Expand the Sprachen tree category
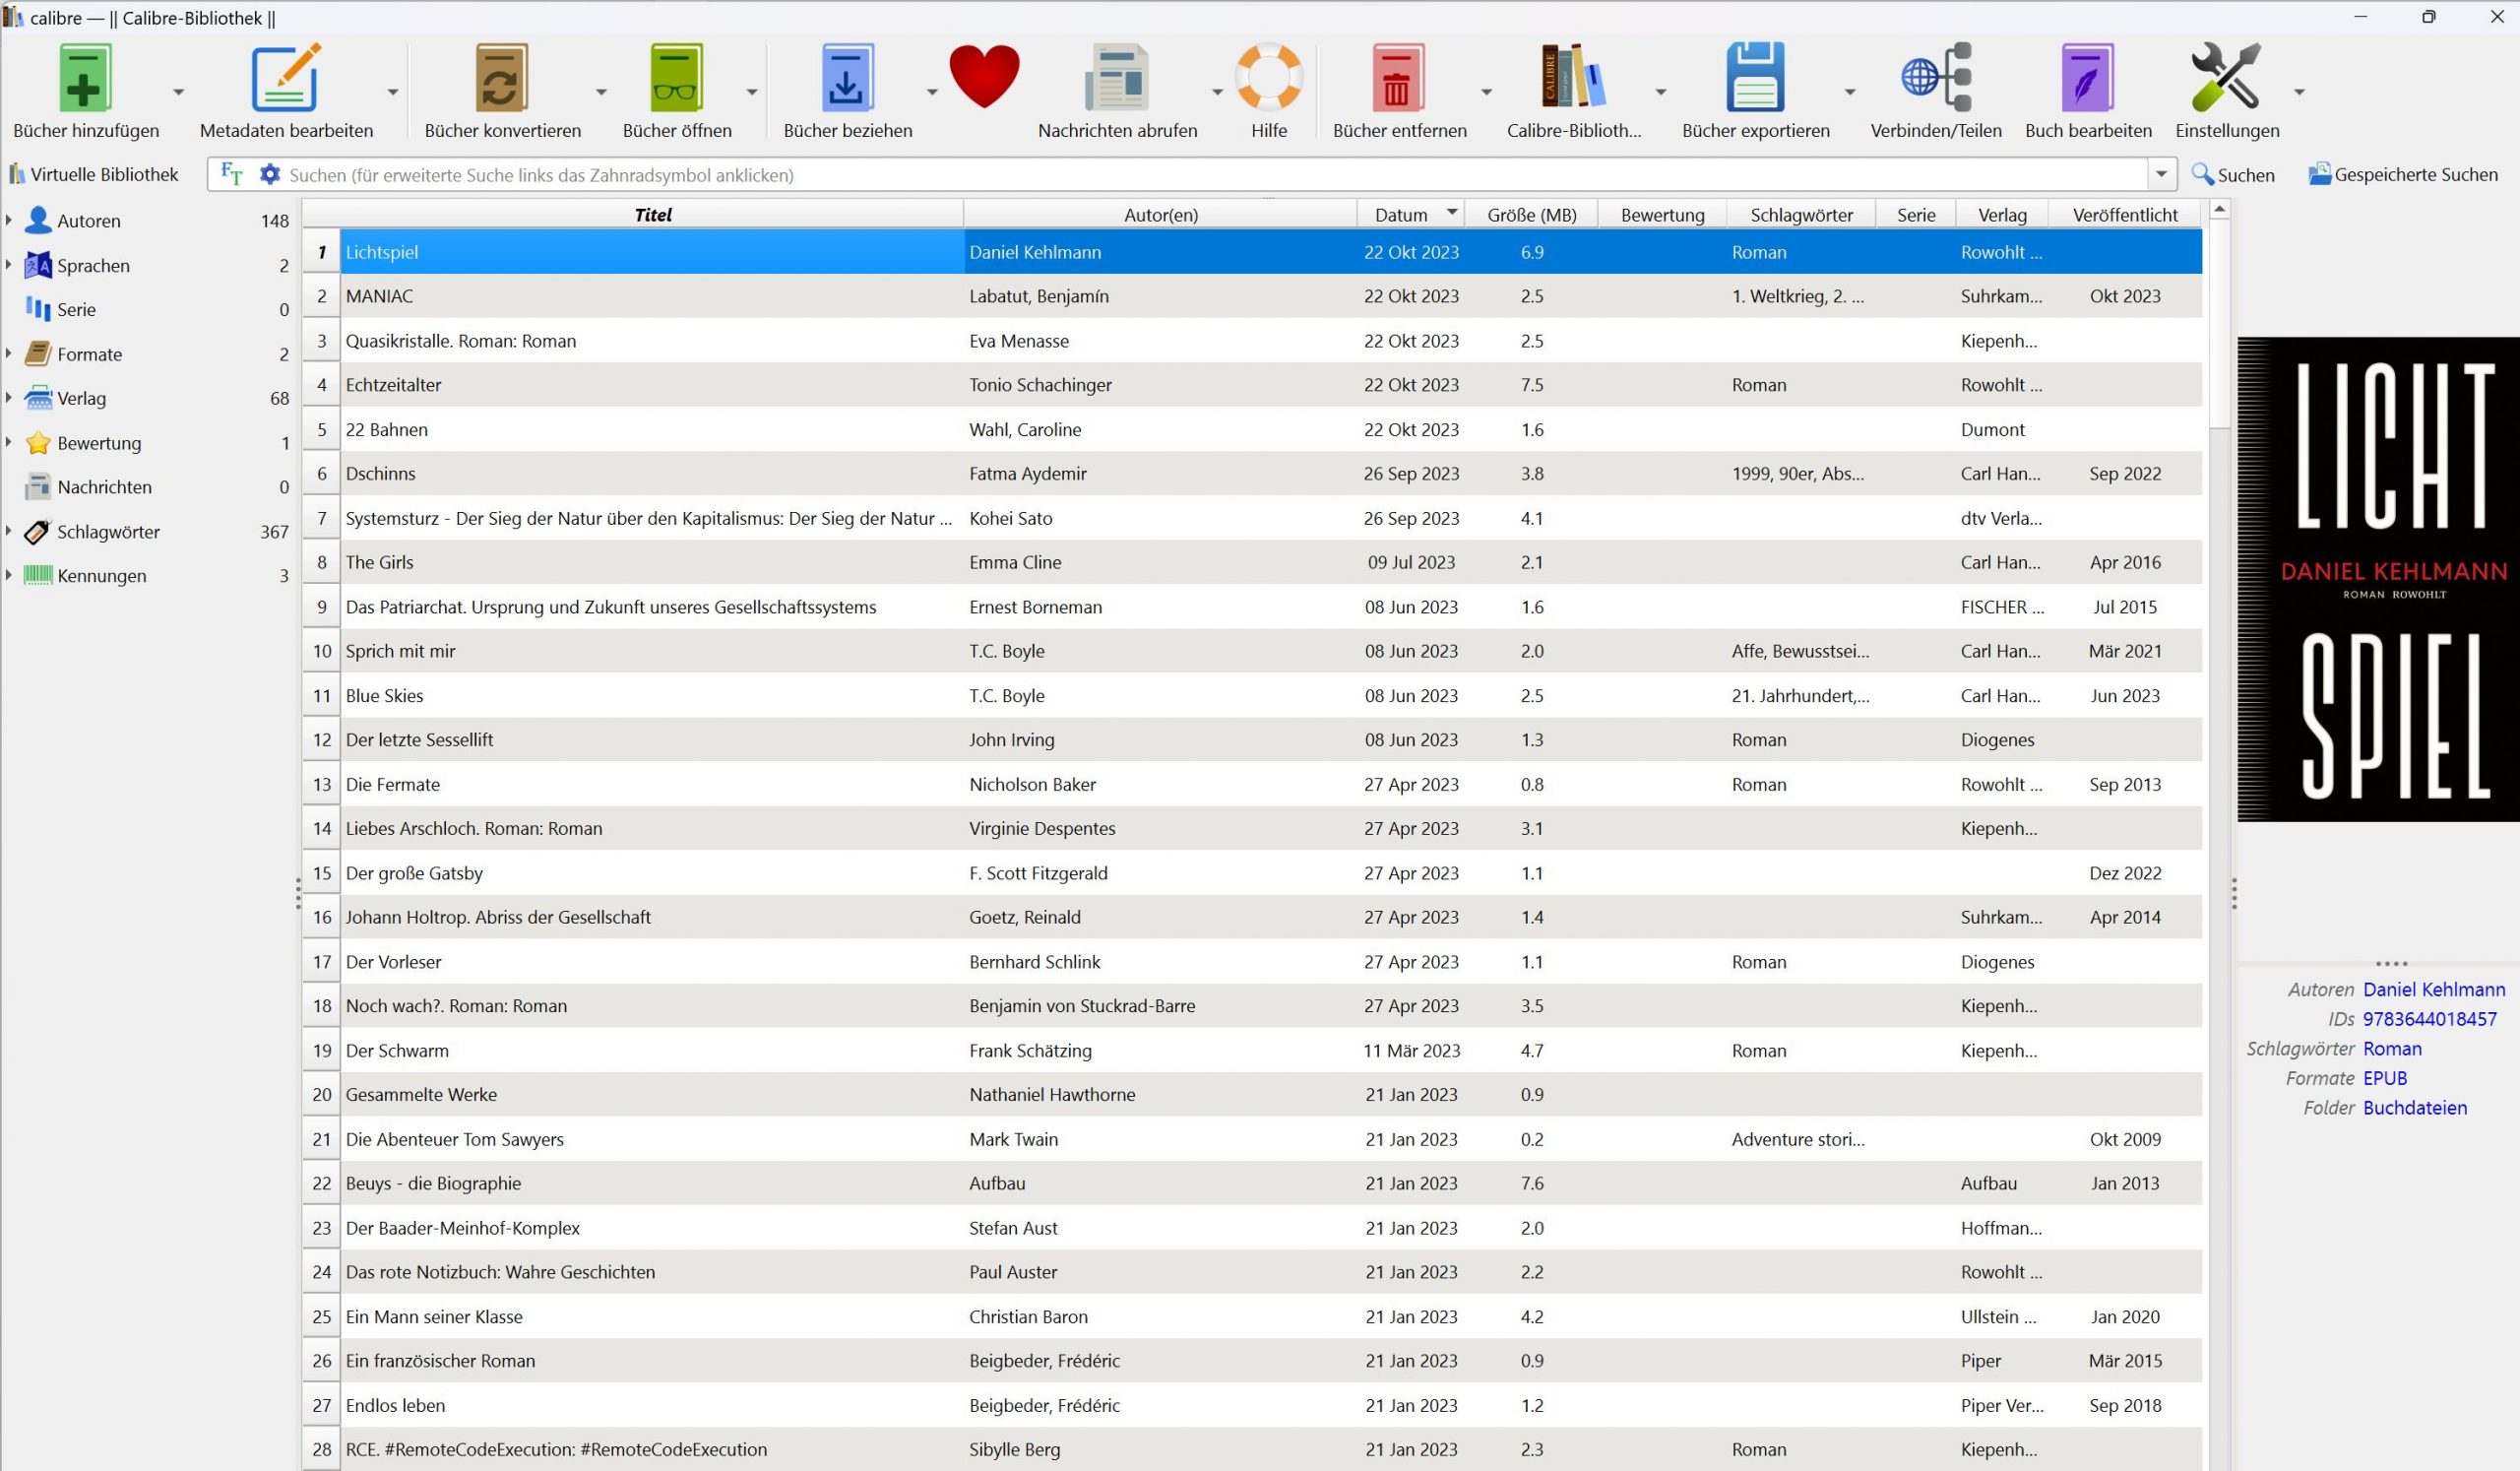 tap(9, 265)
